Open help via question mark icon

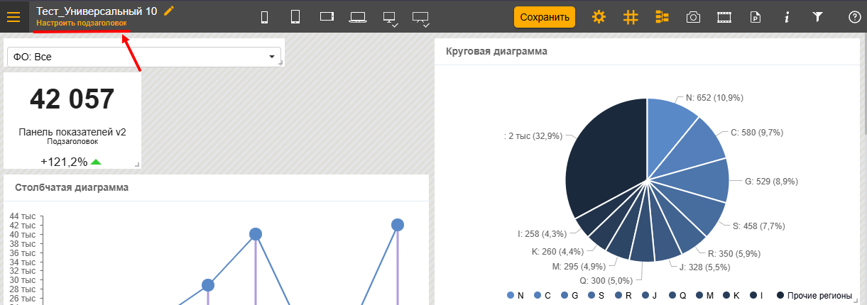click(x=854, y=17)
